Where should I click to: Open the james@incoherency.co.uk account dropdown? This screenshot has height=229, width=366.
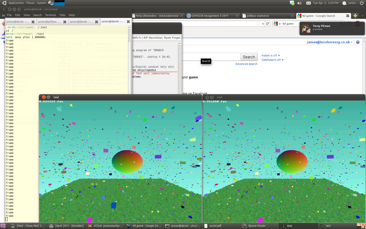click(x=329, y=42)
